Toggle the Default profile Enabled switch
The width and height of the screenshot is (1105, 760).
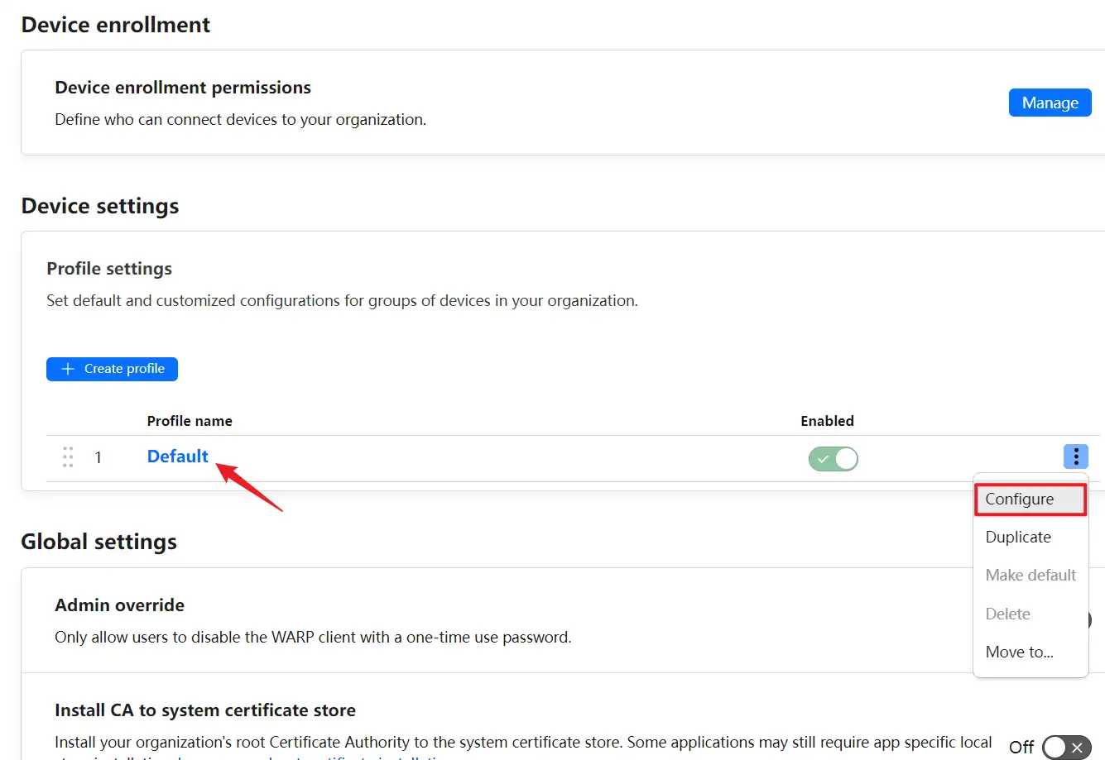click(x=833, y=458)
